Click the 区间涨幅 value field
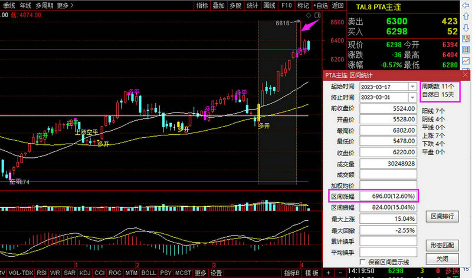 pos(389,196)
